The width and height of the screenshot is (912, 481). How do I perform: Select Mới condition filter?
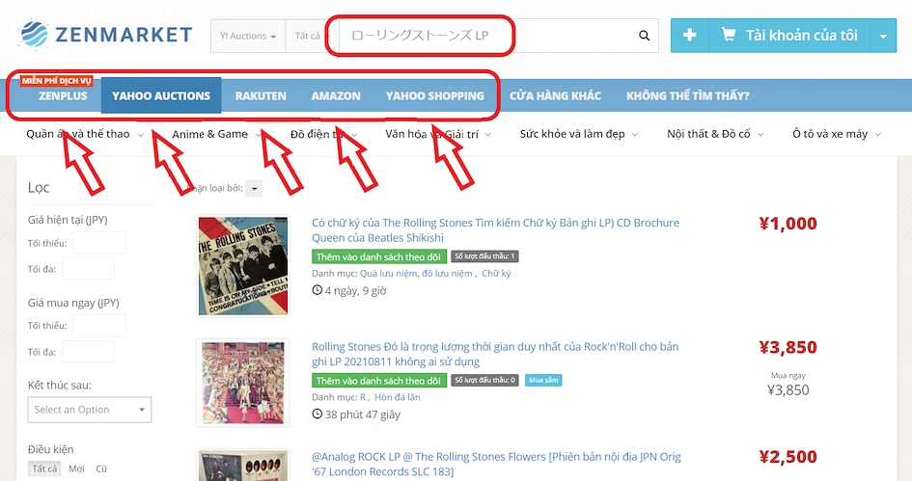[x=76, y=468]
